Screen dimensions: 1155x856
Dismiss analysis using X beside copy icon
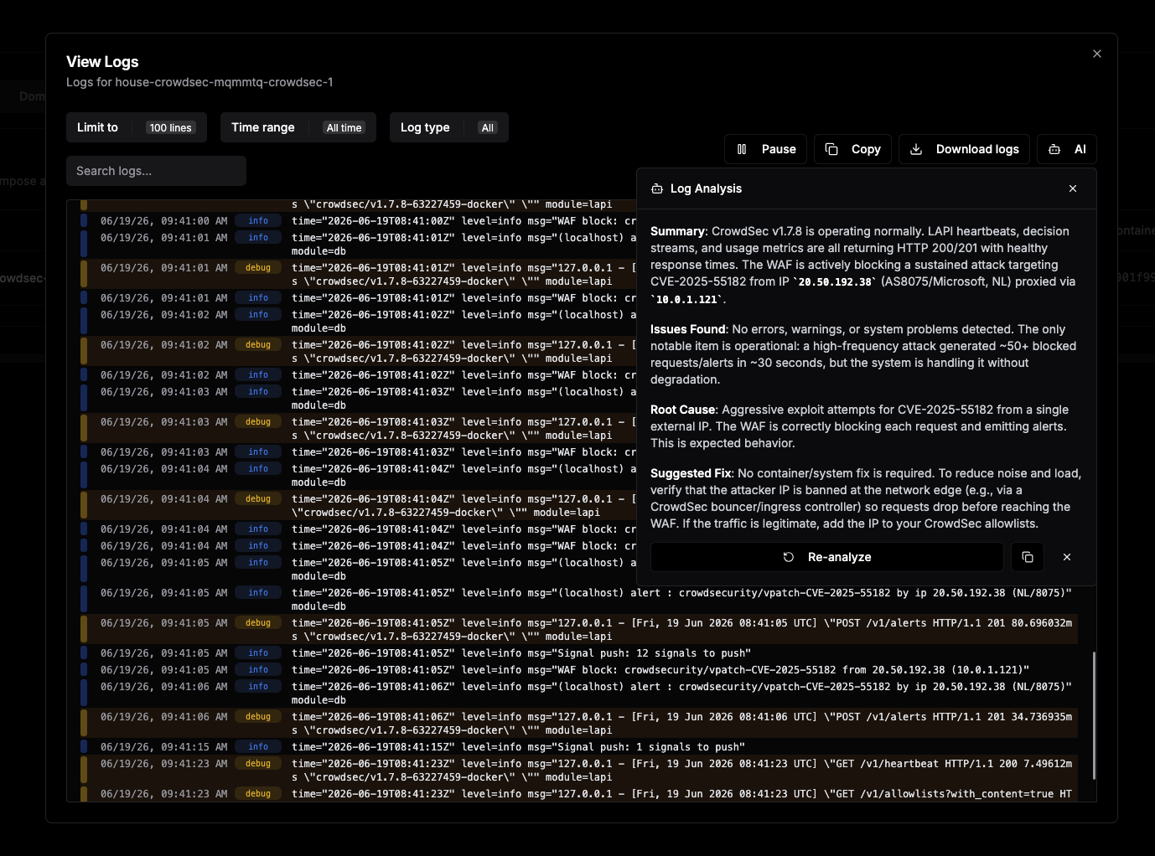(1067, 557)
